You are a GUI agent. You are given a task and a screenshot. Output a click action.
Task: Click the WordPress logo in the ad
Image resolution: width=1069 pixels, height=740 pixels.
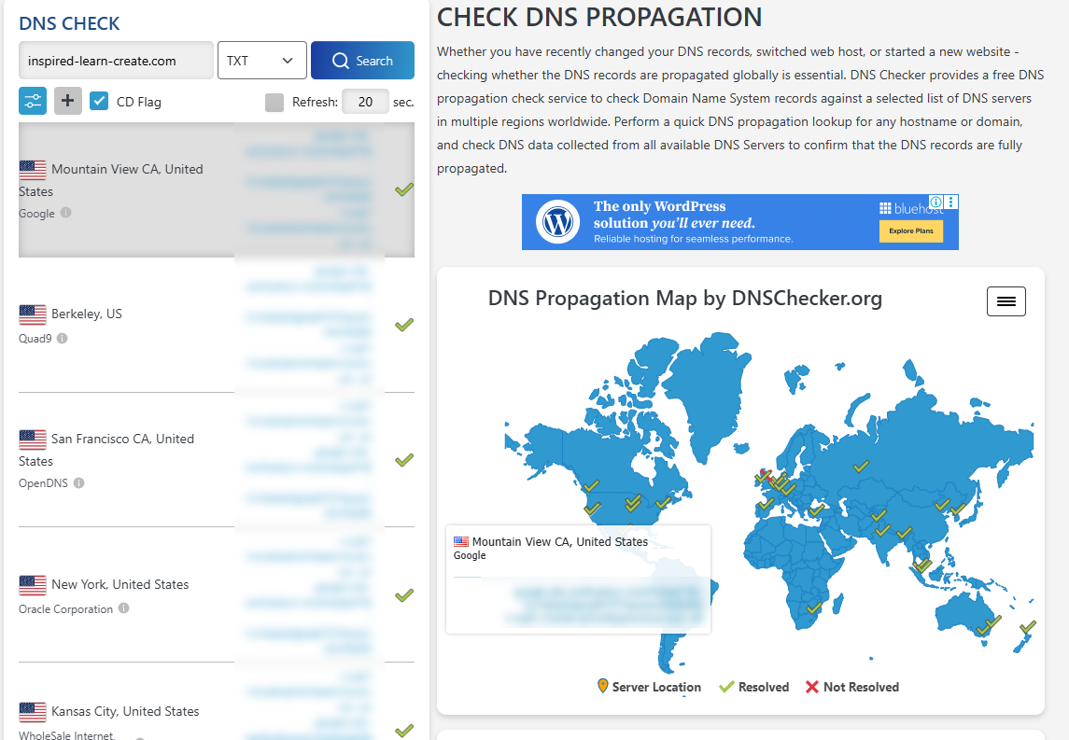(557, 221)
